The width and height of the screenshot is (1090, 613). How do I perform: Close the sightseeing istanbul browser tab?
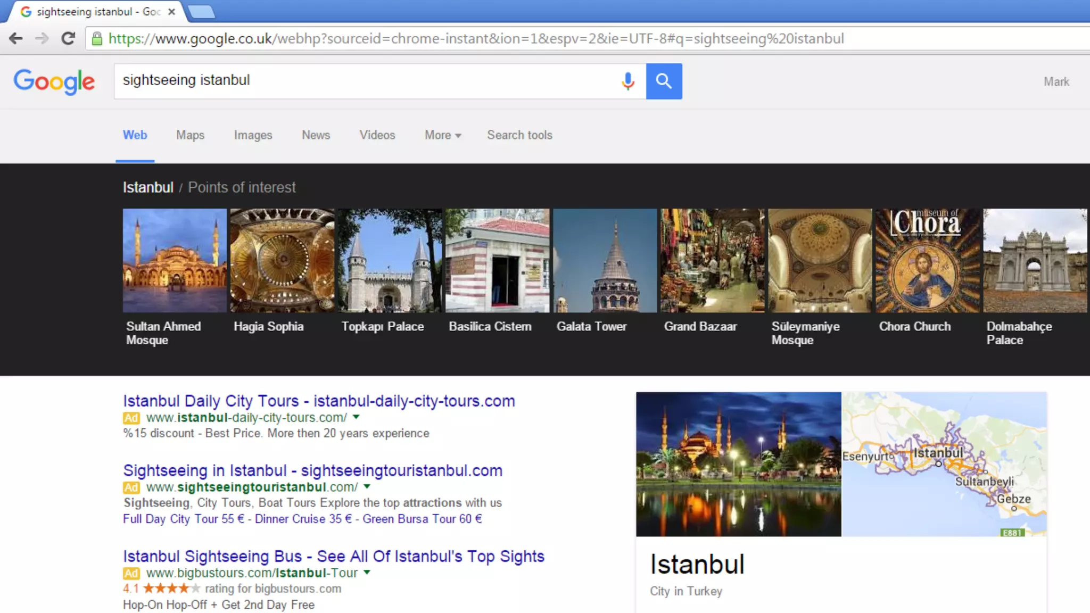(171, 12)
